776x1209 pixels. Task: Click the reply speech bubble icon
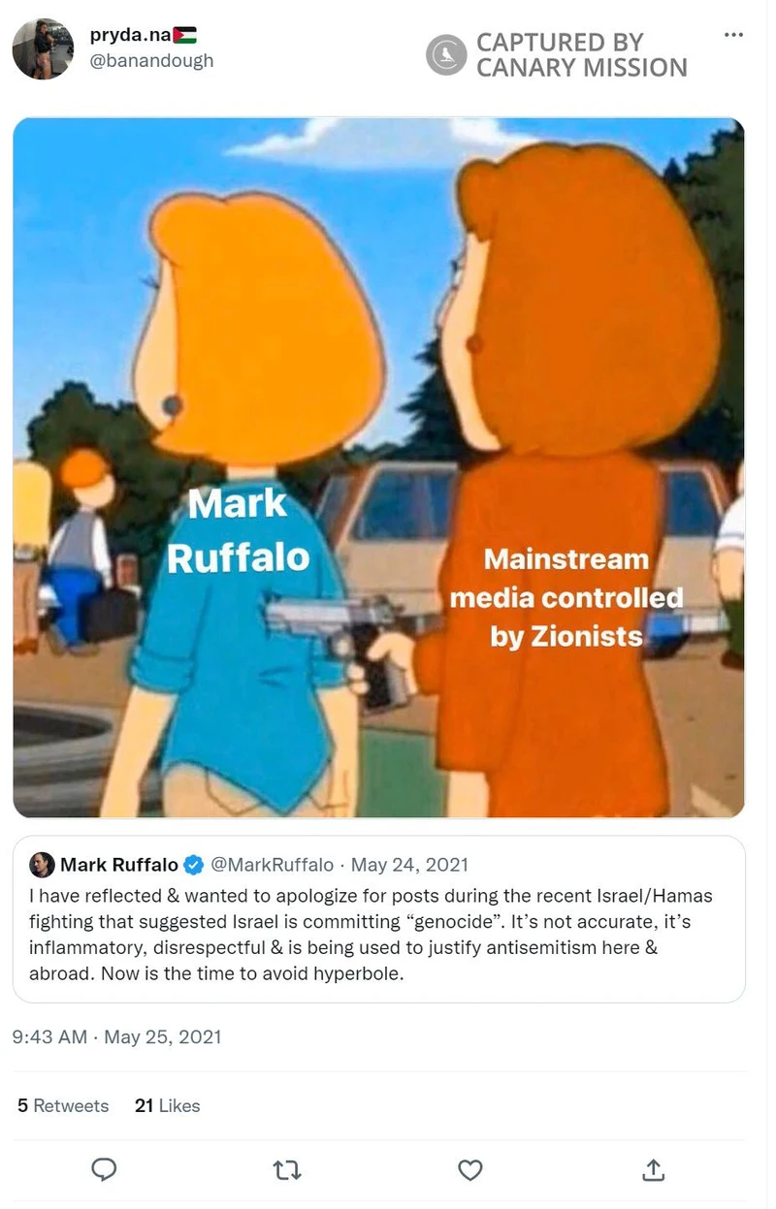104,1170
